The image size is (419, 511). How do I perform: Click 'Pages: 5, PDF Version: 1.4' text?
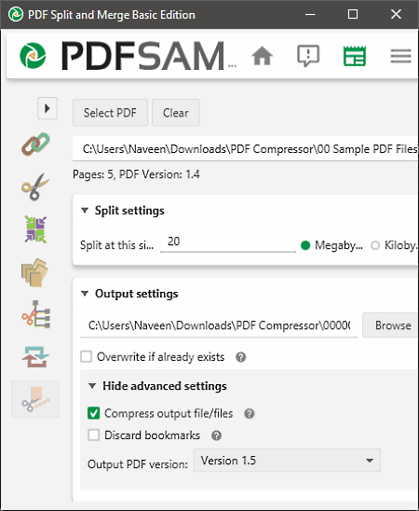pos(136,174)
